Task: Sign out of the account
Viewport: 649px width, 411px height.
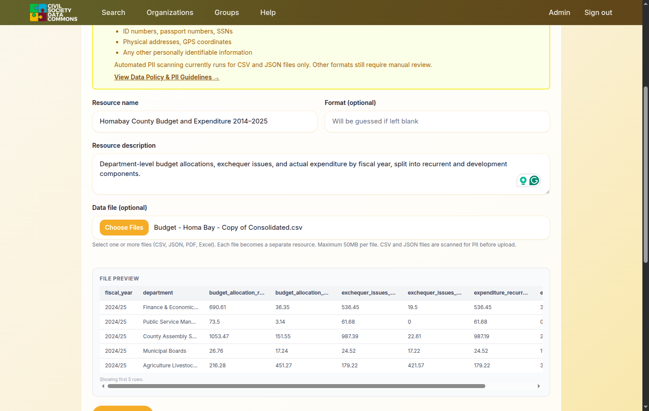Action: [x=598, y=12]
